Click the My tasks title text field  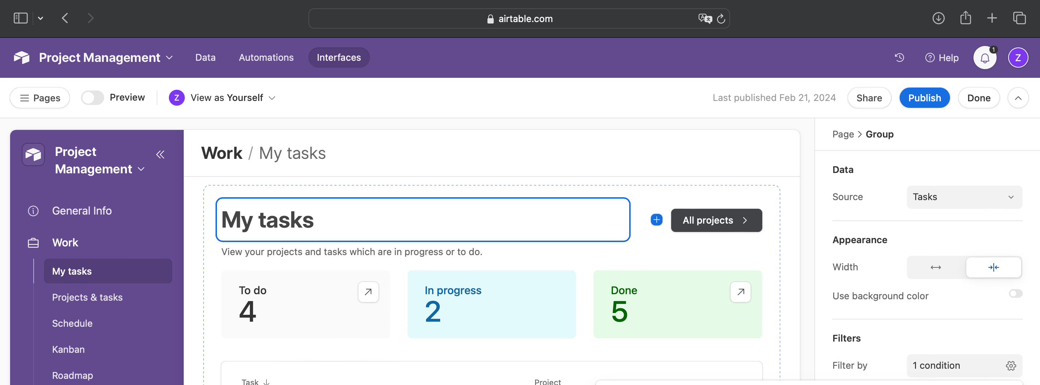pyautogui.click(x=423, y=220)
